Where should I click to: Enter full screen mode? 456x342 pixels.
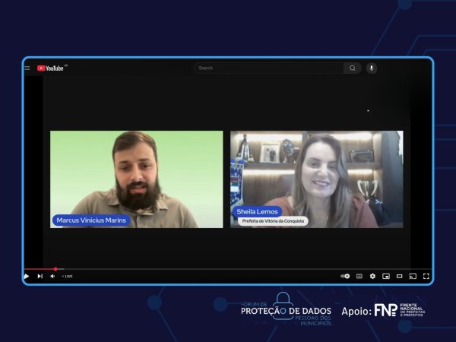click(426, 276)
